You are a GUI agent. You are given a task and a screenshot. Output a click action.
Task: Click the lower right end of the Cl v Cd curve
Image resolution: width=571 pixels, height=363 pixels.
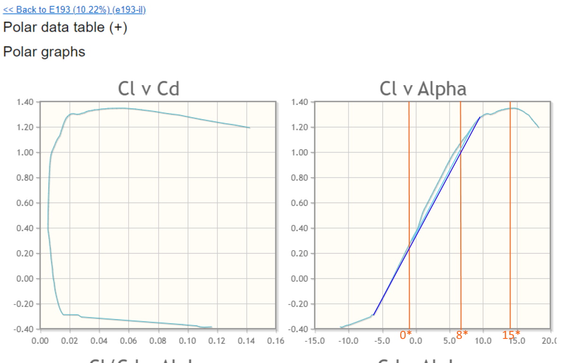pyautogui.click(x=211, y=327)
